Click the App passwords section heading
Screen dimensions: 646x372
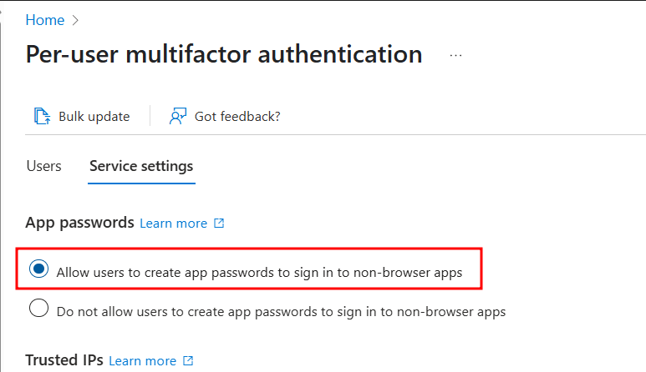coord(79,223)
